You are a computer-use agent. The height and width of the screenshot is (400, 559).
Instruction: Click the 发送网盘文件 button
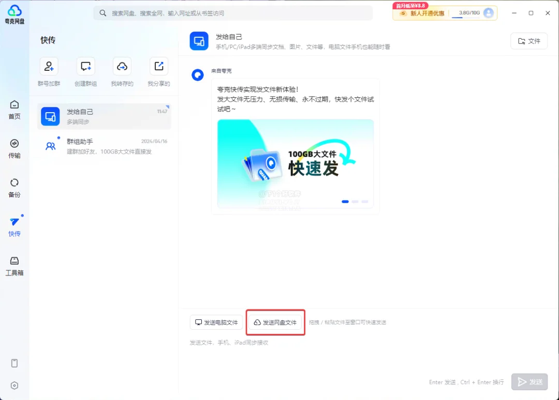tap(275, 322)
